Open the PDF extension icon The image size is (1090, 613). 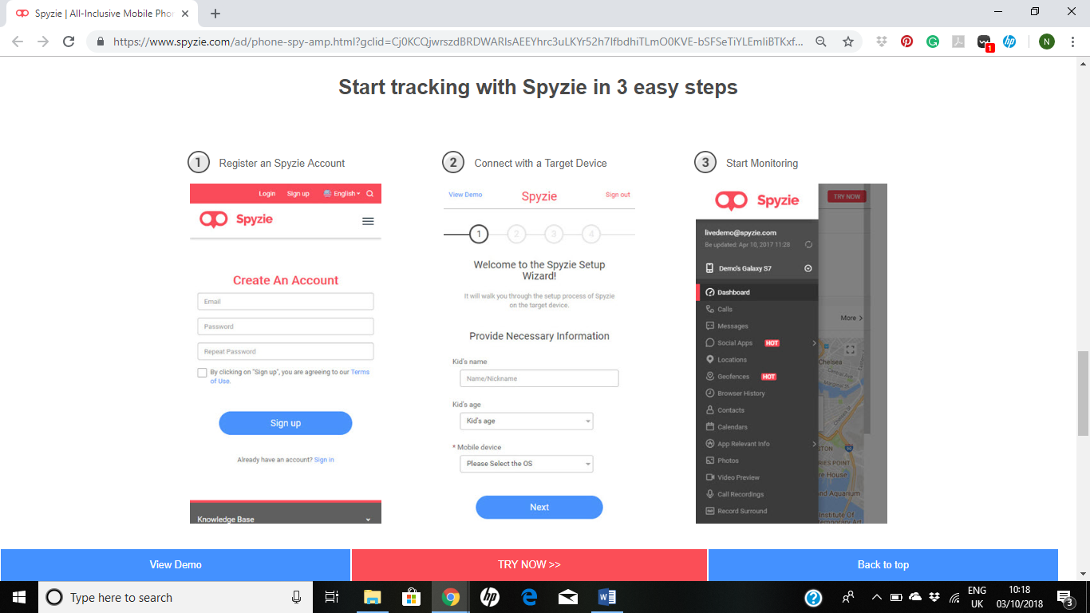click(x=958, y=42)
